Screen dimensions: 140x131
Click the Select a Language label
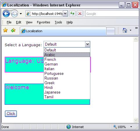(x=23, y=45)
